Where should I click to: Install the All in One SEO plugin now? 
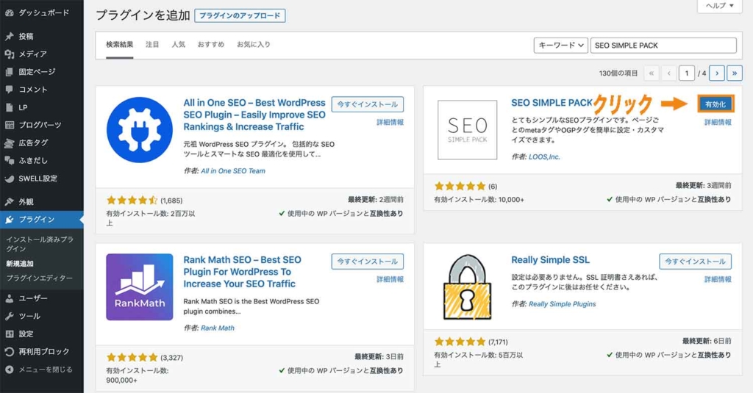click(368, 104)
